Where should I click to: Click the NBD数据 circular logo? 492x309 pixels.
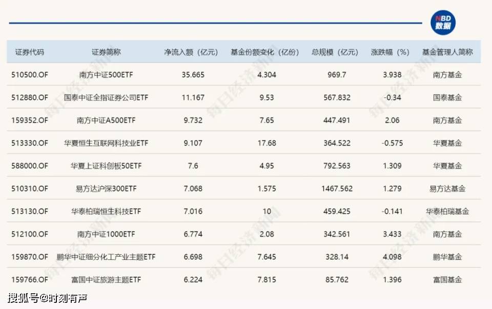pyautogui.click(x=444, y=23)
